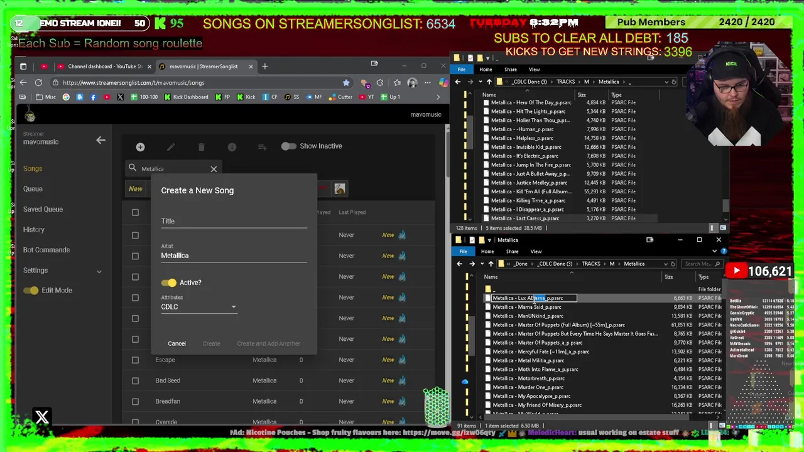Open upper Explorer address history dropdown
The width and height of the screenshot is (804, 452).
[x=666, y=82]
